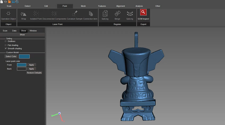Apply the Front lazer point color
The image size is (225, 125).
(32, 65)
